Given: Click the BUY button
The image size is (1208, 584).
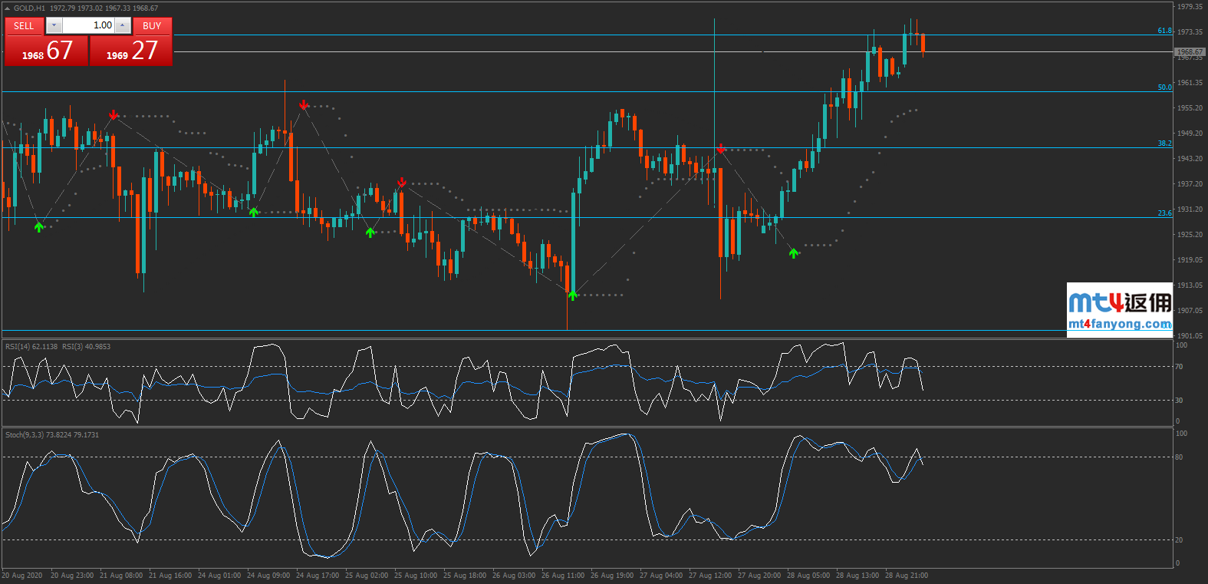Looking at the screenshot, I should pyautogui.click(x=152, y=26).
